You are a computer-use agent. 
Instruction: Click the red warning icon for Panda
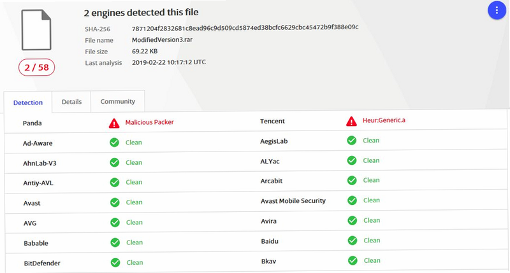click(114, 123)
